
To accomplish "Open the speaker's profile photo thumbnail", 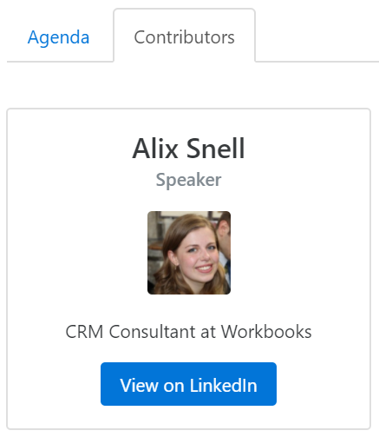I will [189, 253].
